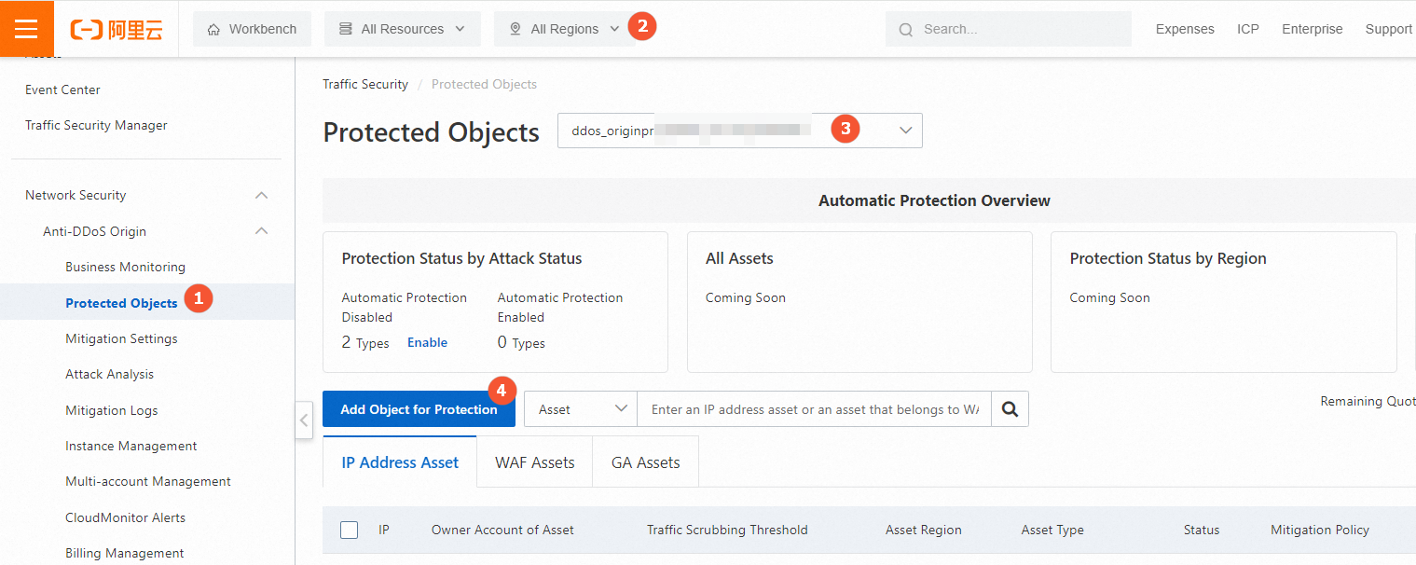Click Add Object for Protection button
The image size is (1416, 565).
tap(419, 409)
